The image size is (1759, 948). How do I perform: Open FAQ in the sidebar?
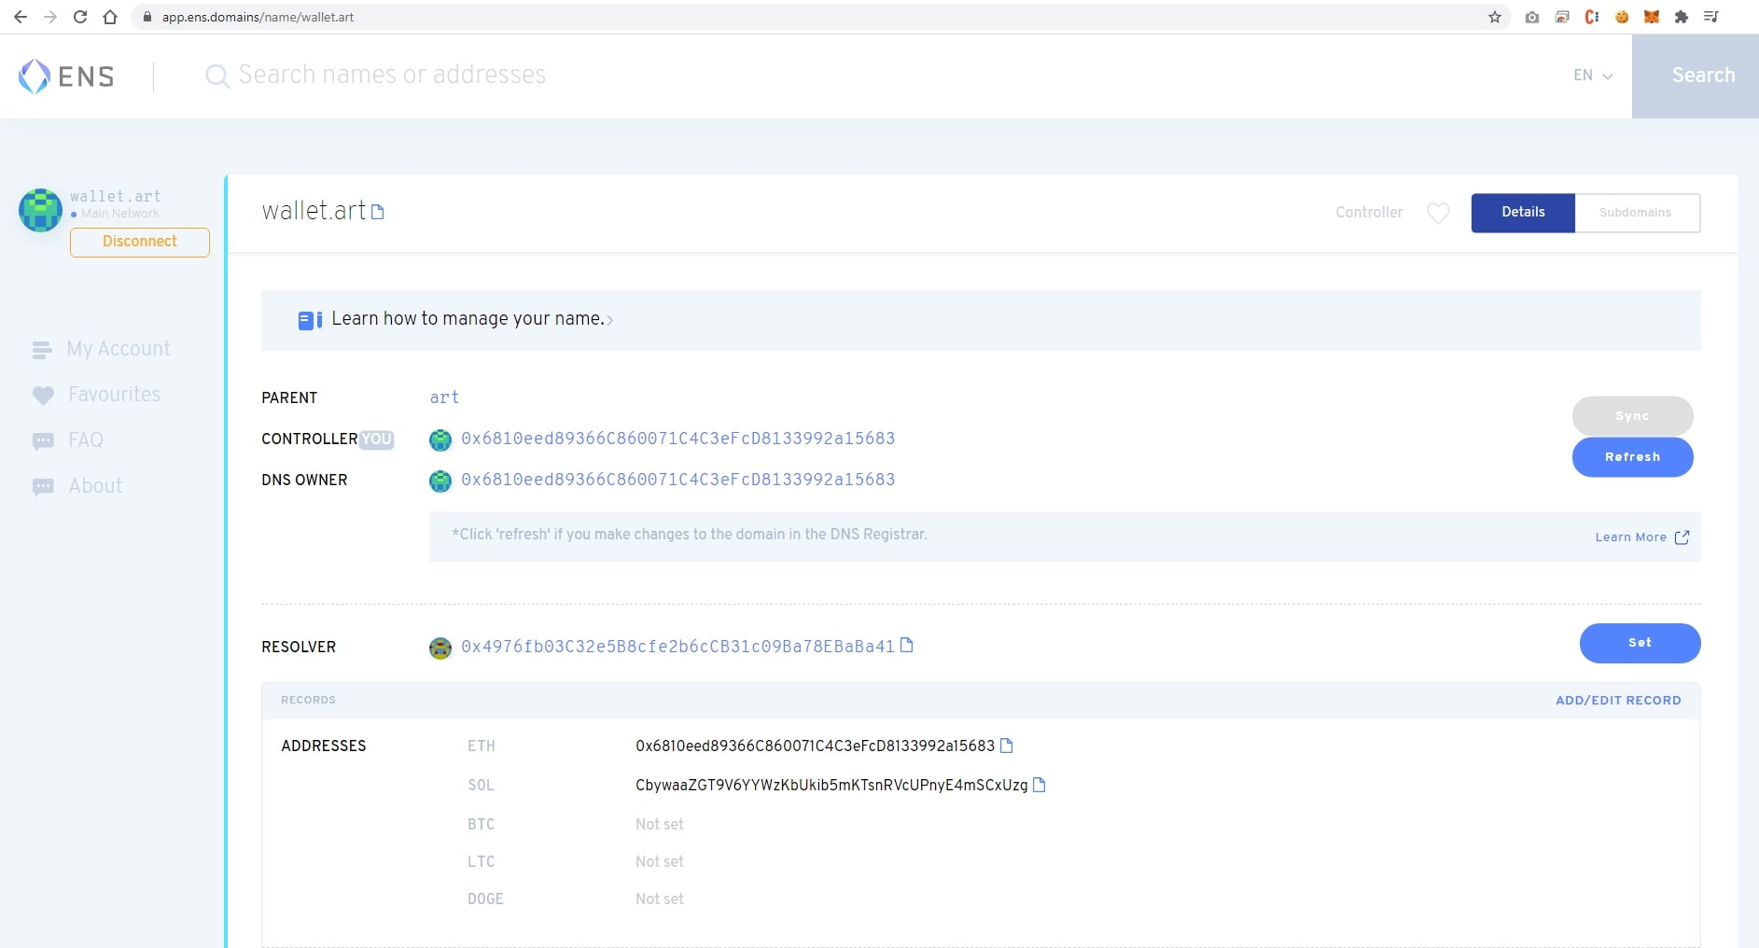click(x=67, y=440)
